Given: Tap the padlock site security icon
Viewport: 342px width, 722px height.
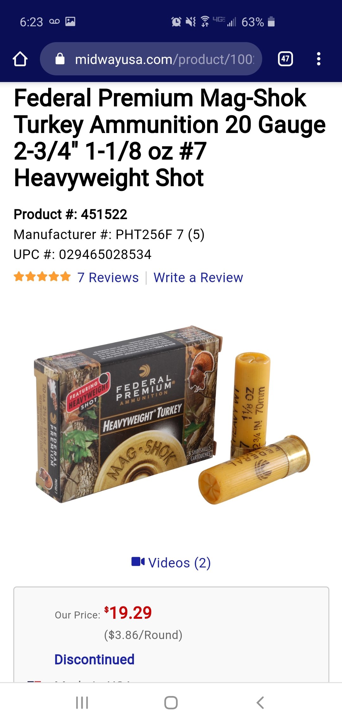Looking at the screenshot, I should [x=60, y=59].
